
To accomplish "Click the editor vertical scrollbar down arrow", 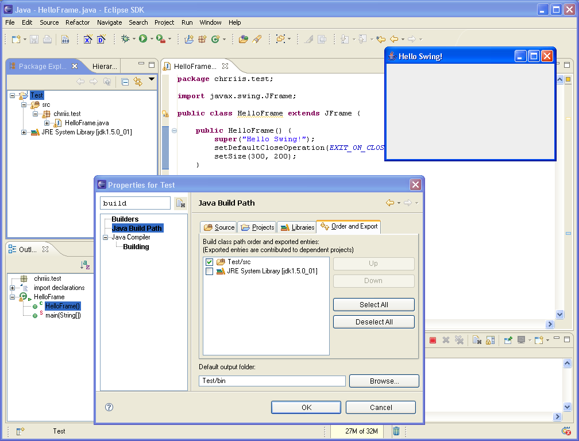I will 560,315.
